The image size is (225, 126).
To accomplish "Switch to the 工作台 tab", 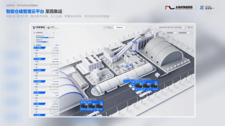I will tap(109, 28).
